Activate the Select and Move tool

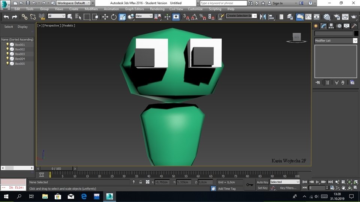[x=105, y=17]
